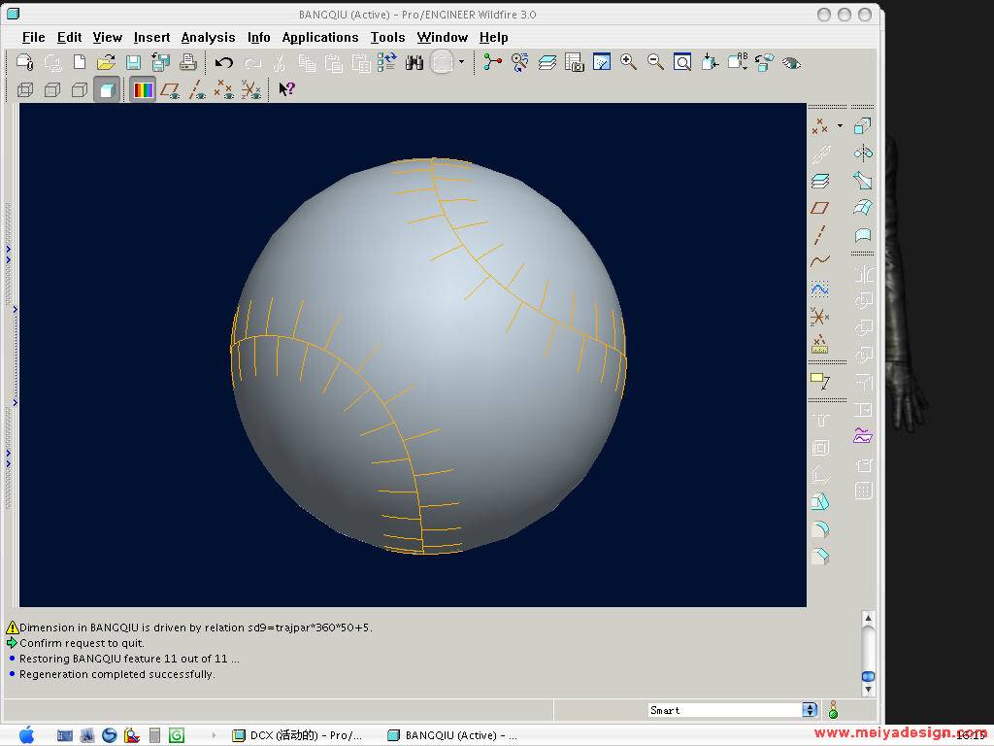
Task: Expand the Smart selection filter dropdown
Action: [x=810, y=710]
